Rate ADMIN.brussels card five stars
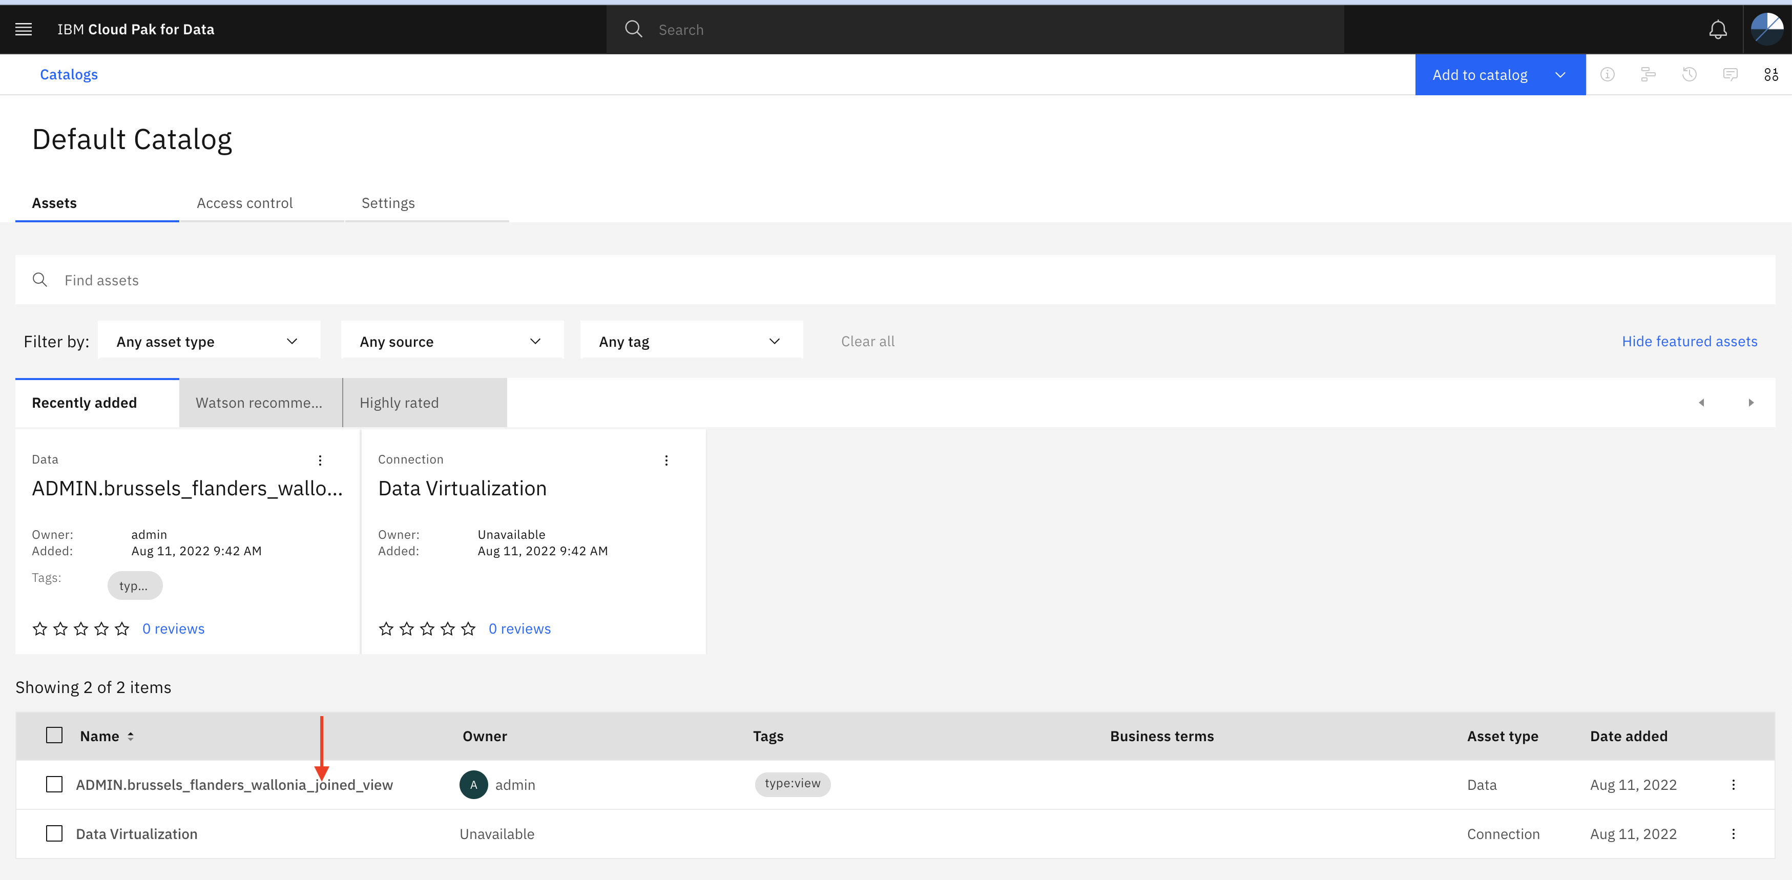This screenshot has width=1792, height=880. pos(122,629)
